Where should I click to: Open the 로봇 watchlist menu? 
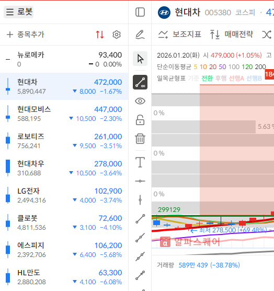pos(18,12)
